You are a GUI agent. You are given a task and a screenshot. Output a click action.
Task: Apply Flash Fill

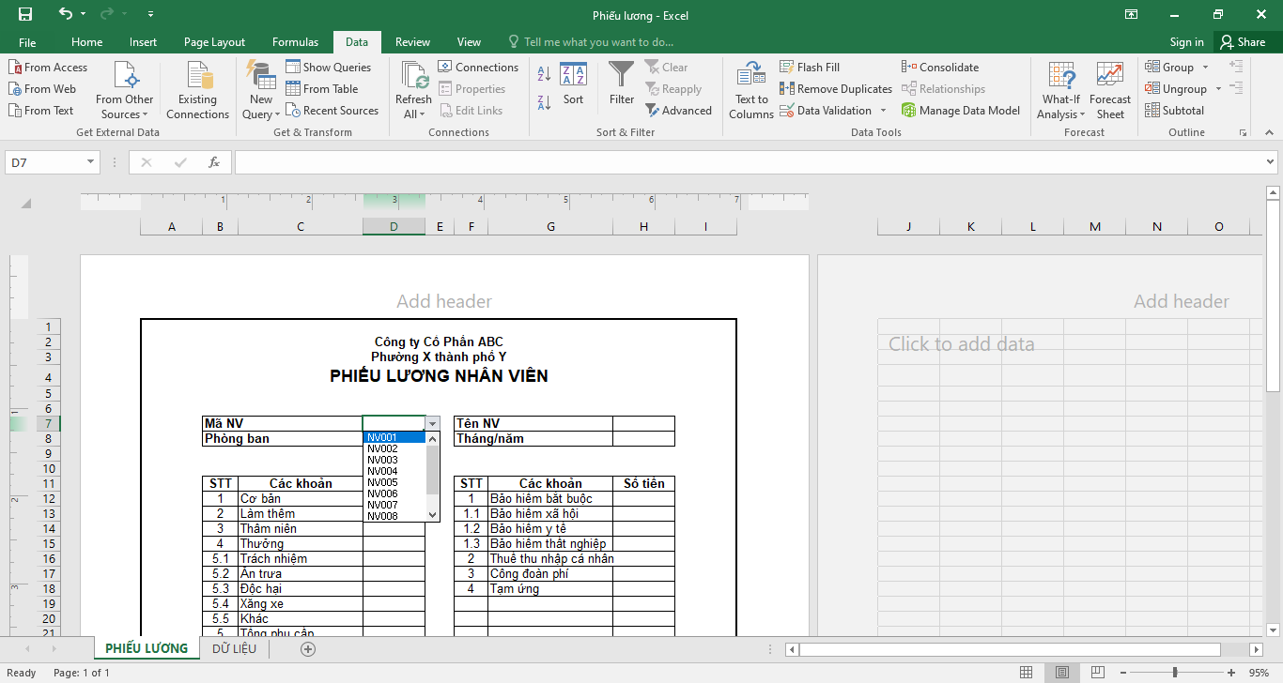tap(810, 68)
